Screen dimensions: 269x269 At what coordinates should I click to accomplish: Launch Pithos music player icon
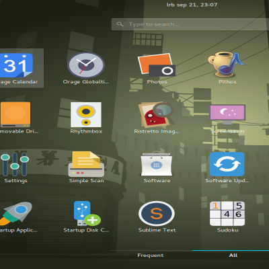tap(227, 65)
